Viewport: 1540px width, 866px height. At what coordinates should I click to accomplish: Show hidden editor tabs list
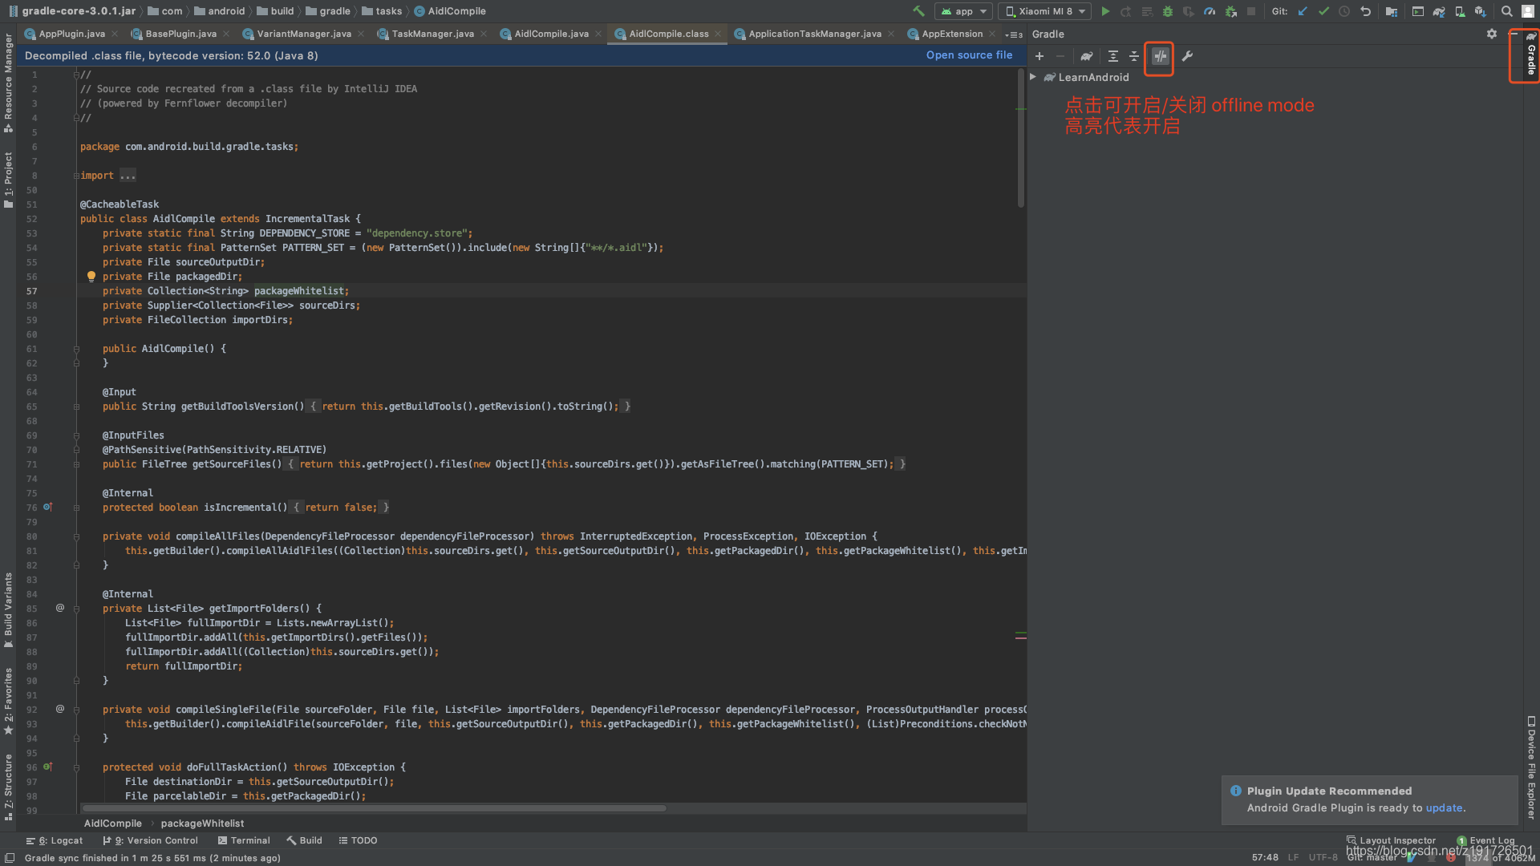[1014, 34]
